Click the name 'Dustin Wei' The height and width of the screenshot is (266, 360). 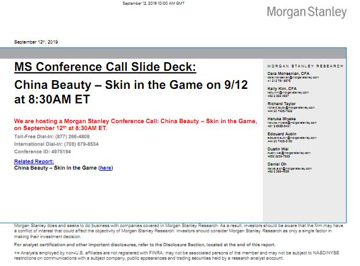click(x=278, y=149)
